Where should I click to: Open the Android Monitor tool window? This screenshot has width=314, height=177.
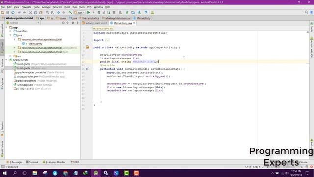(x=54, y=162)
